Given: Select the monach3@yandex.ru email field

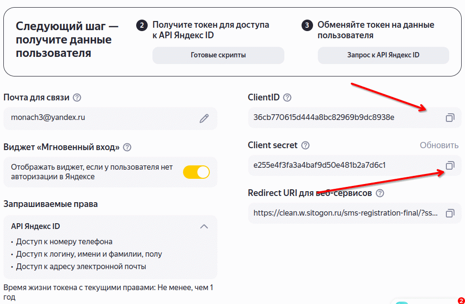Looking at the screenshot, I should 110,119.
